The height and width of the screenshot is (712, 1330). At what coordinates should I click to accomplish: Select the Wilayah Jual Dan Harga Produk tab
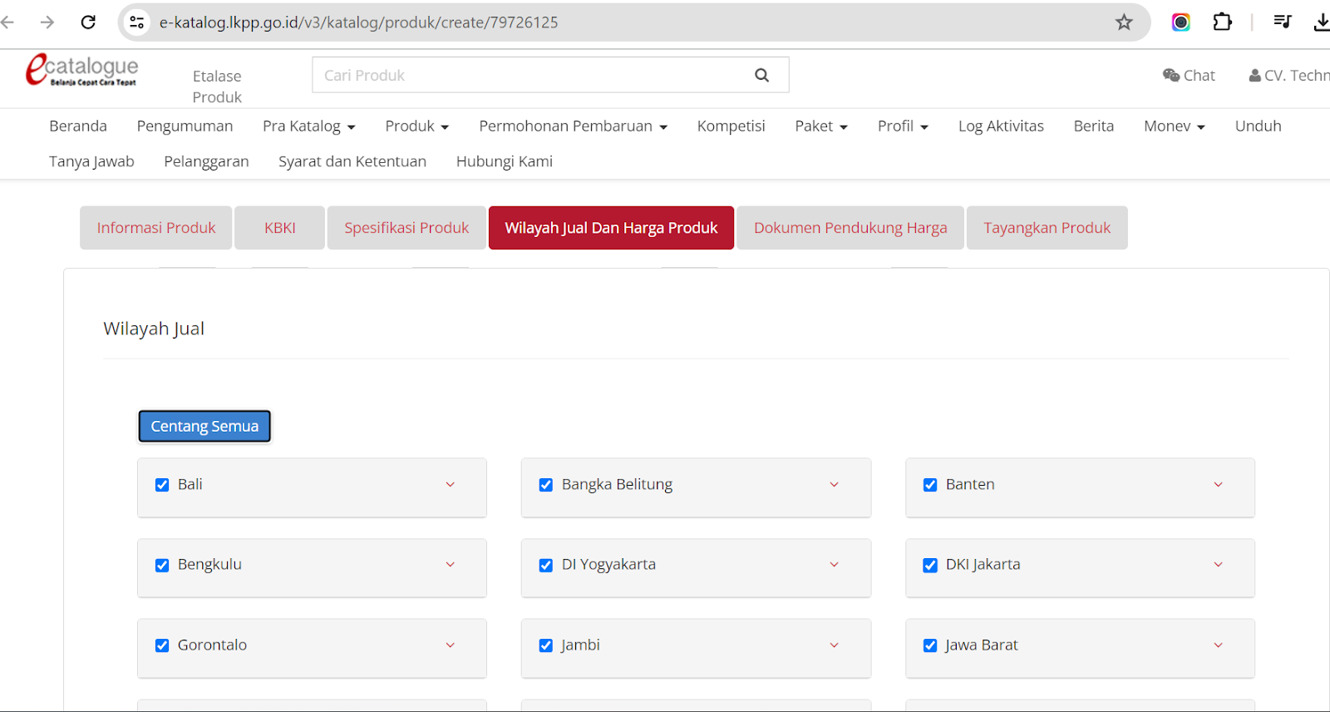point(611,228)
